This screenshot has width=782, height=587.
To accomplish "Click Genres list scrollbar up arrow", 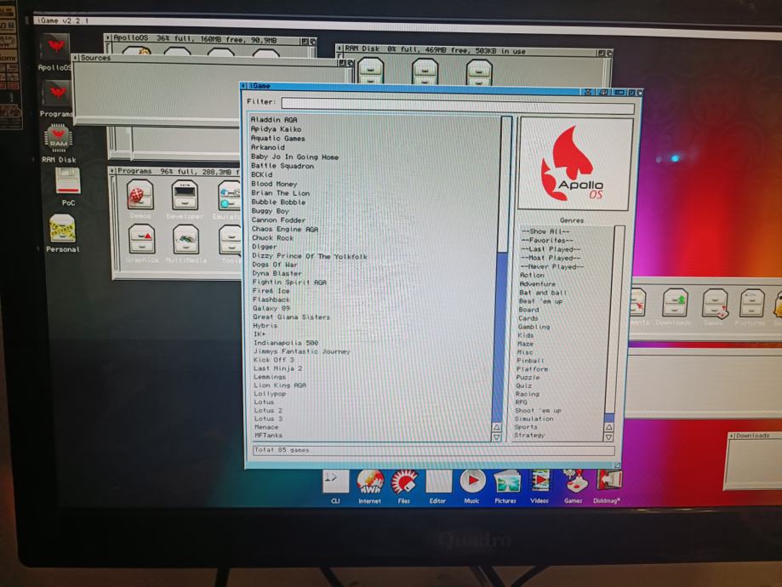I will click(609, 427).
